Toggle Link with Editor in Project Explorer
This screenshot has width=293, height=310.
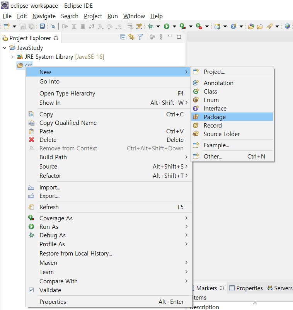click(131, 37)
